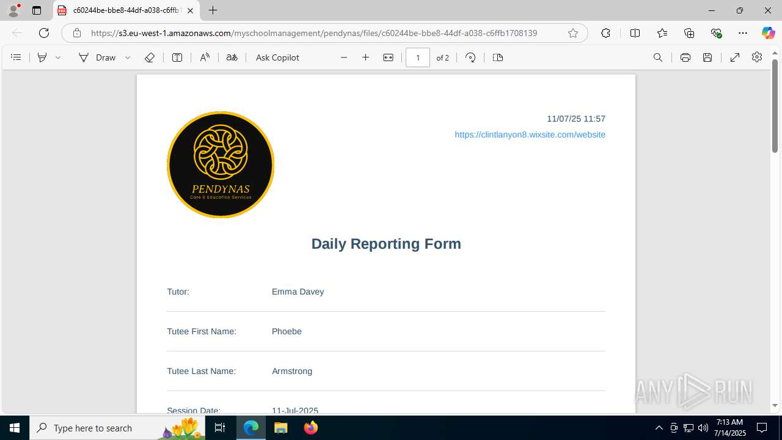Open PDF viewer settings gear
The width and height of the screenshot is (782, 440).
(x=757, y=57)
